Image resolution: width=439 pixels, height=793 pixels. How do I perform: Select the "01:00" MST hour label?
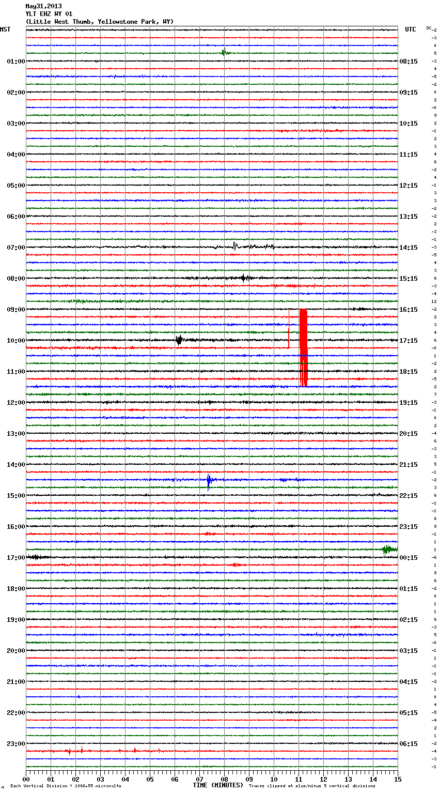click(15, 62)
